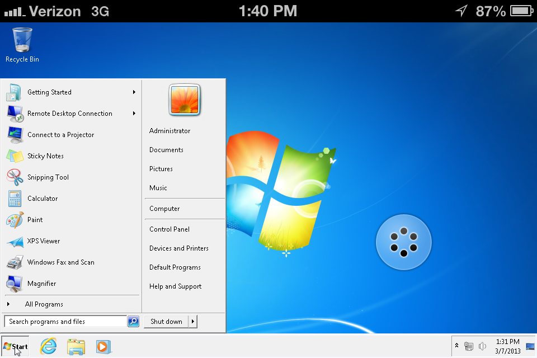
Task: Click the user account flower picture
Action: (185, 100)
